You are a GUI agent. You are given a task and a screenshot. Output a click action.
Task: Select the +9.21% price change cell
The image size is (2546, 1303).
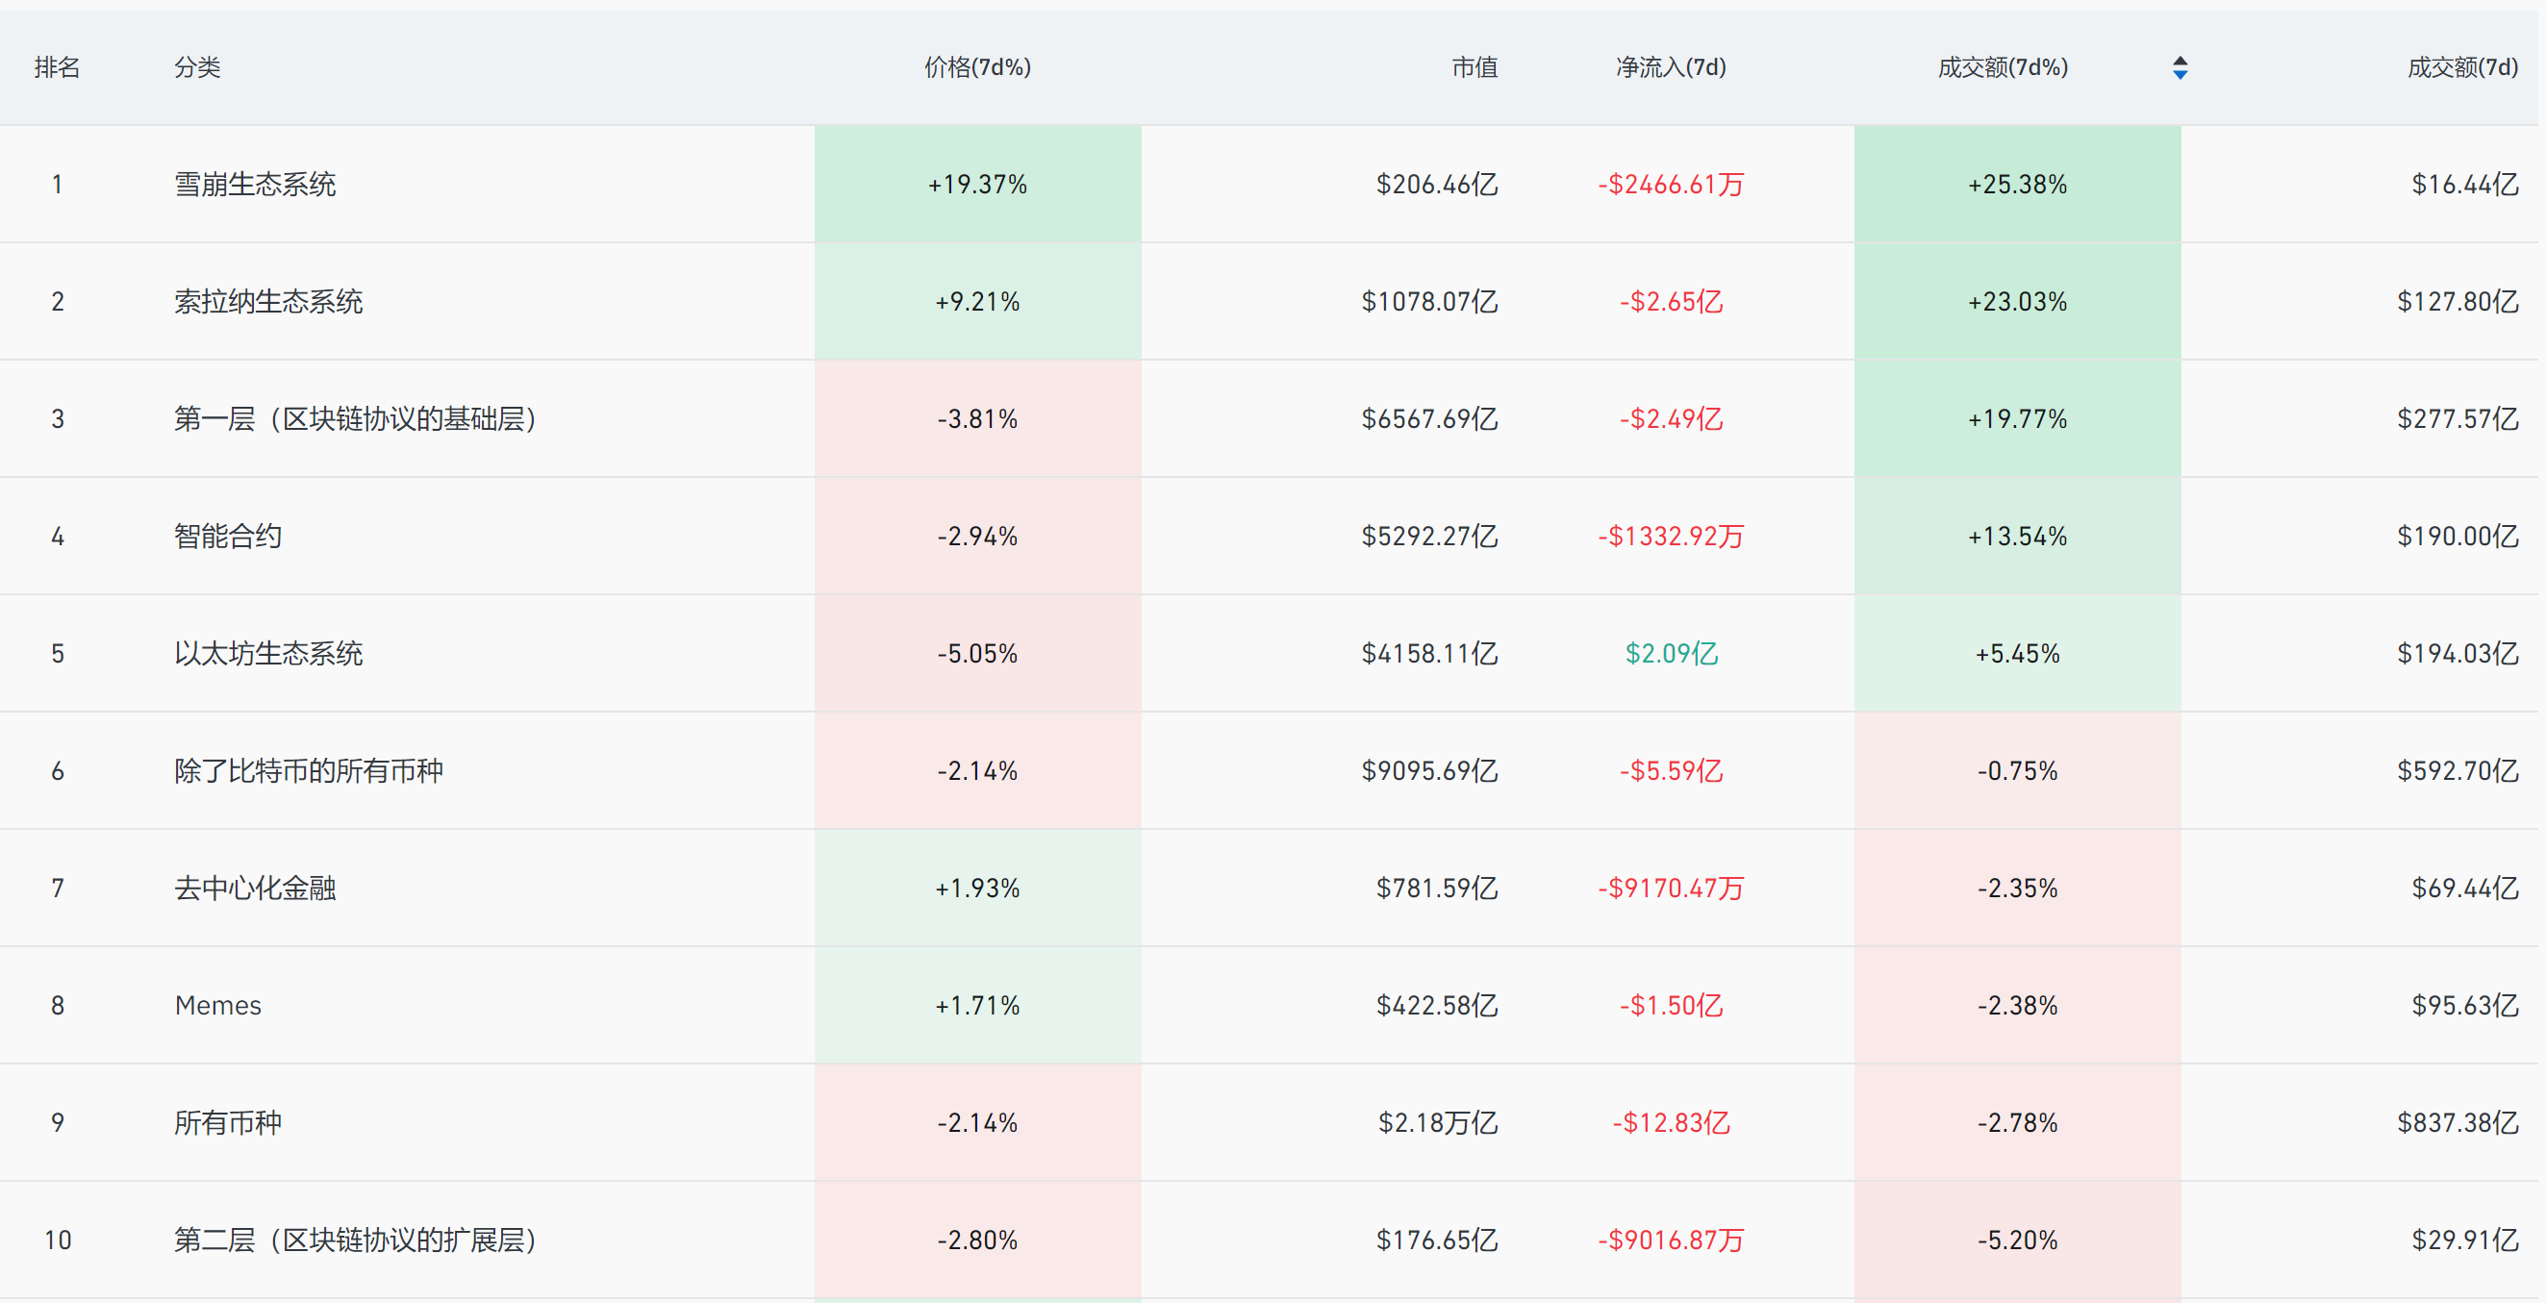click(977, 301)
